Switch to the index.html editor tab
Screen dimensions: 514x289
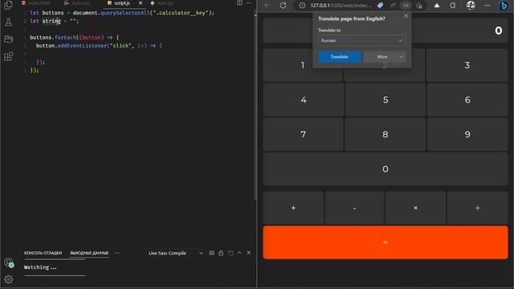point(36,3)
